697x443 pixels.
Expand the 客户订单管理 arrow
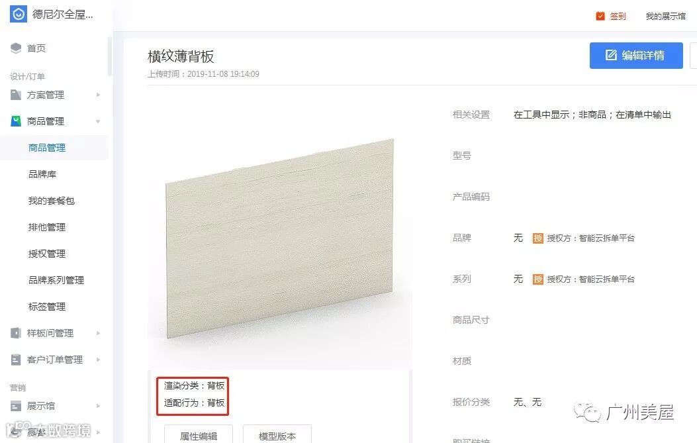pos(98,360)
